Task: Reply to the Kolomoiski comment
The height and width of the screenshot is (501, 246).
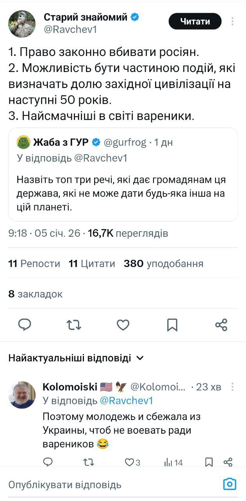Action: (48, 462)
